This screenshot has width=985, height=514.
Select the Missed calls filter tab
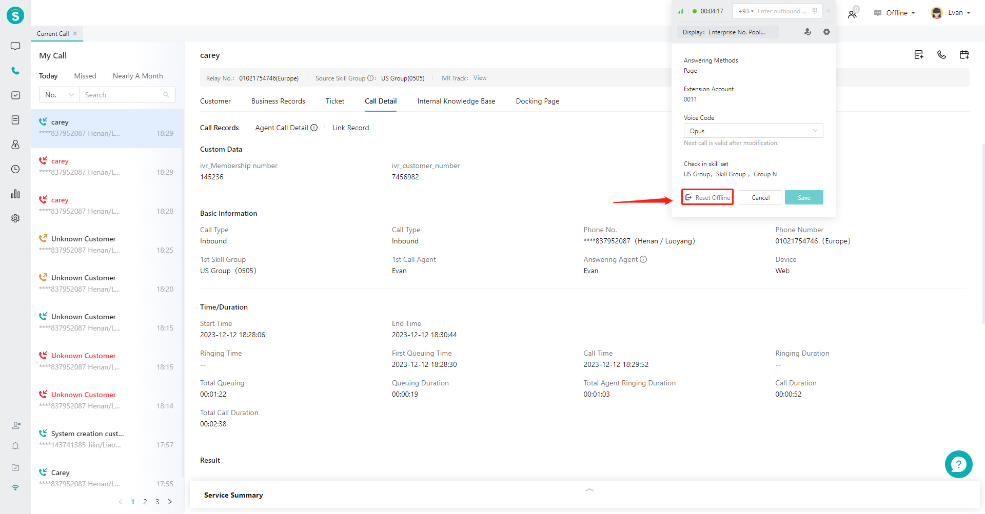click(85, 76)
